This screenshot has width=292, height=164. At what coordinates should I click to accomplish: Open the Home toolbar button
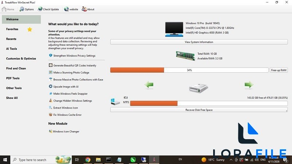[8, 9]
